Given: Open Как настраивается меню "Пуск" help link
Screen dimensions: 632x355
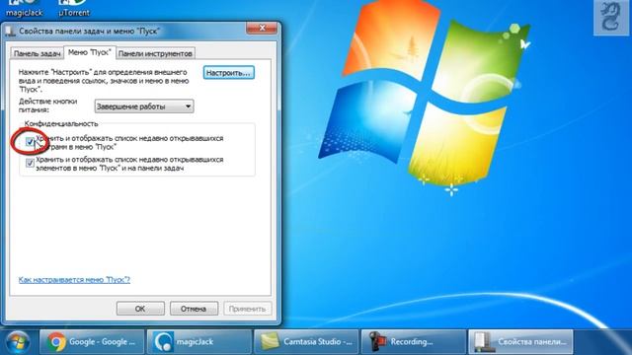Looking at the screenshot, I should pyautogui.click(x=74, y=280).
